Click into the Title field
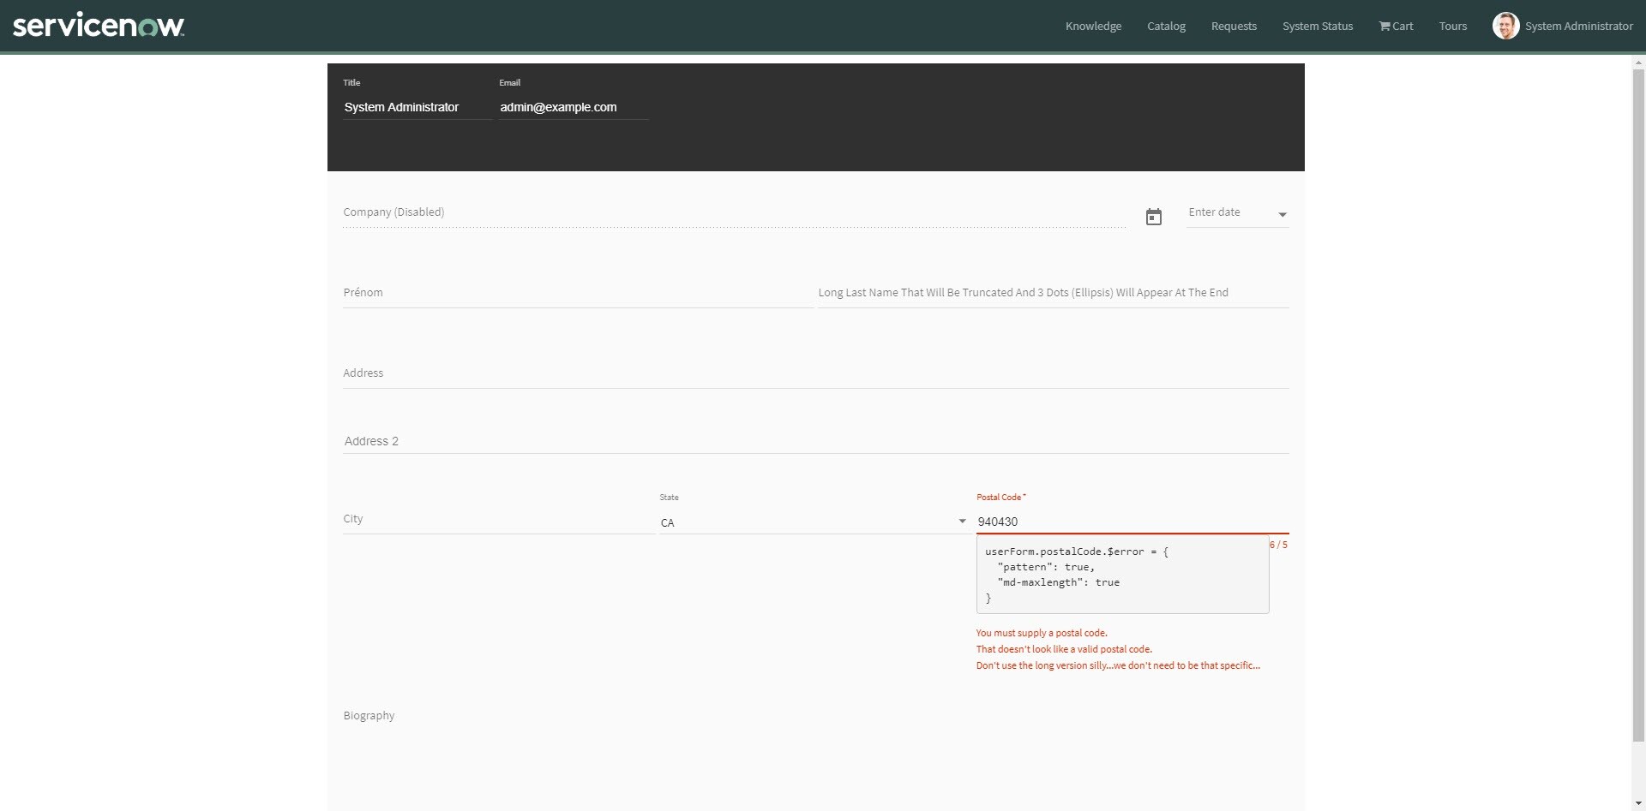Image resolution: width=1646 pixels, height=811 pixels. (417, 107)
